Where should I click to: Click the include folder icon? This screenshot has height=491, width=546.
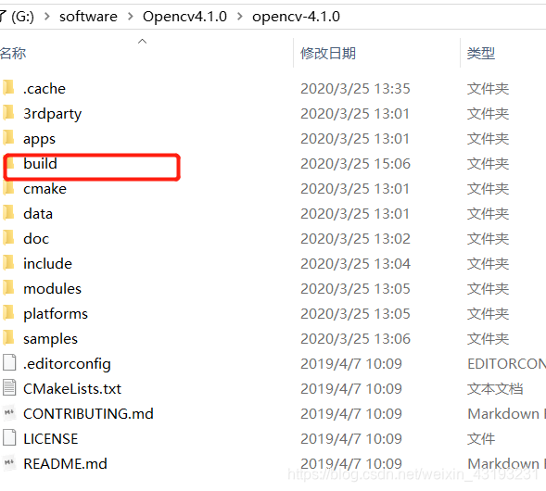[x=8, y=263]
